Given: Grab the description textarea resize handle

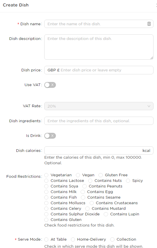Looking at the screenshot, I should pyautogui.click(x=152, y=58).
